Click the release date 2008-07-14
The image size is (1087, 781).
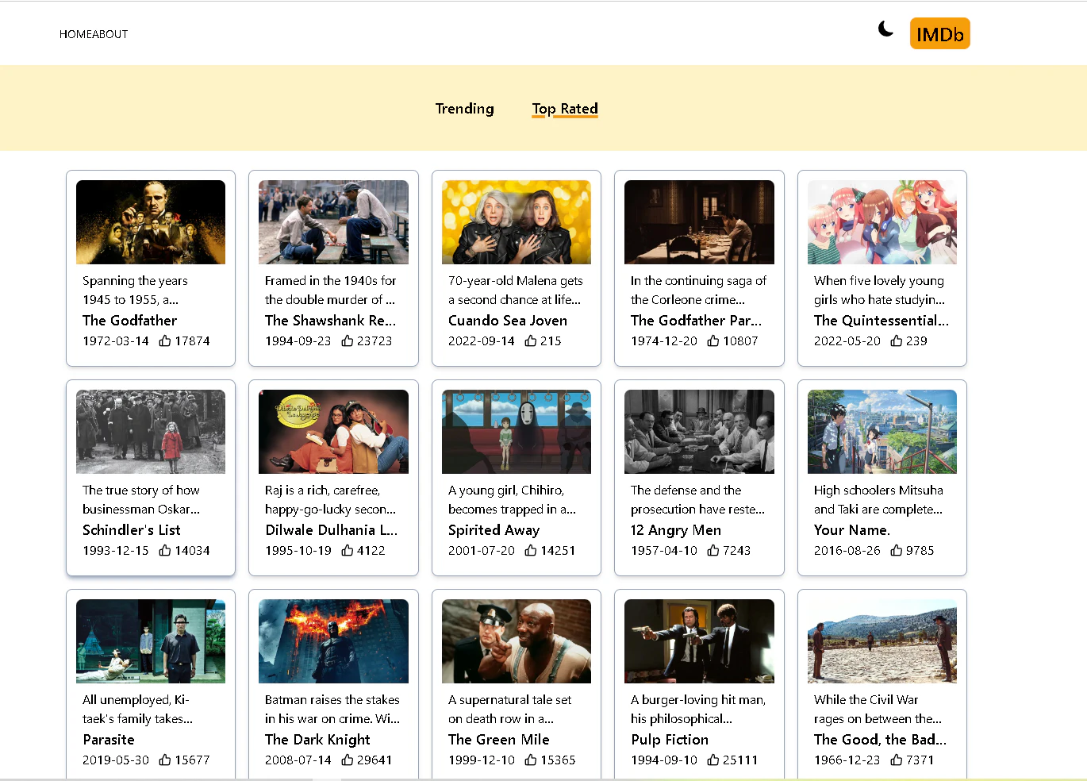tap(298, 760)
